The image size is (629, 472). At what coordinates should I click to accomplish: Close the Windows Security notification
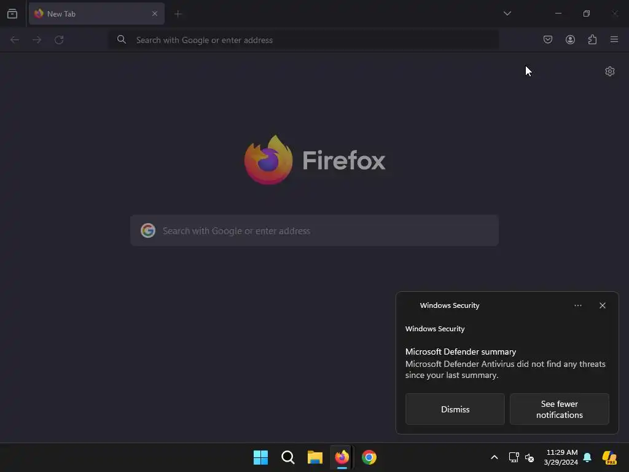coord(602,305)
